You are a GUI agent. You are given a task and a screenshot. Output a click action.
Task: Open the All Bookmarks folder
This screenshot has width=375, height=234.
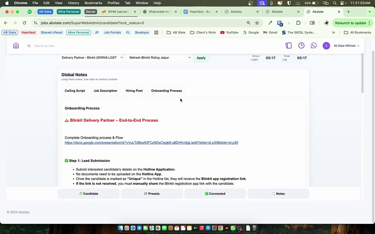click(357, 32)
